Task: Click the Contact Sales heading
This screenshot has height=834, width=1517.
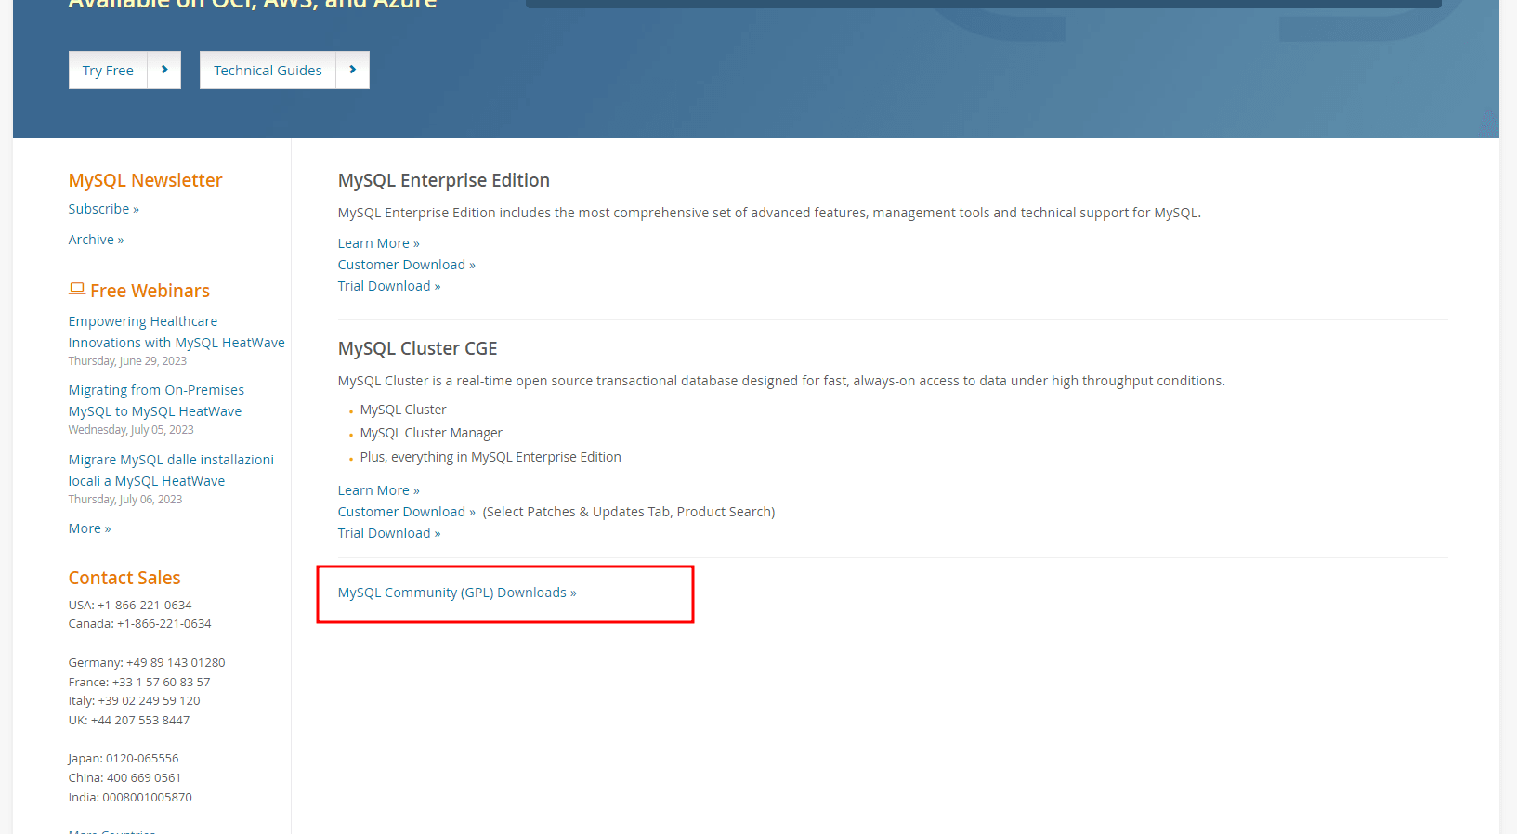Action: (124, 578)
